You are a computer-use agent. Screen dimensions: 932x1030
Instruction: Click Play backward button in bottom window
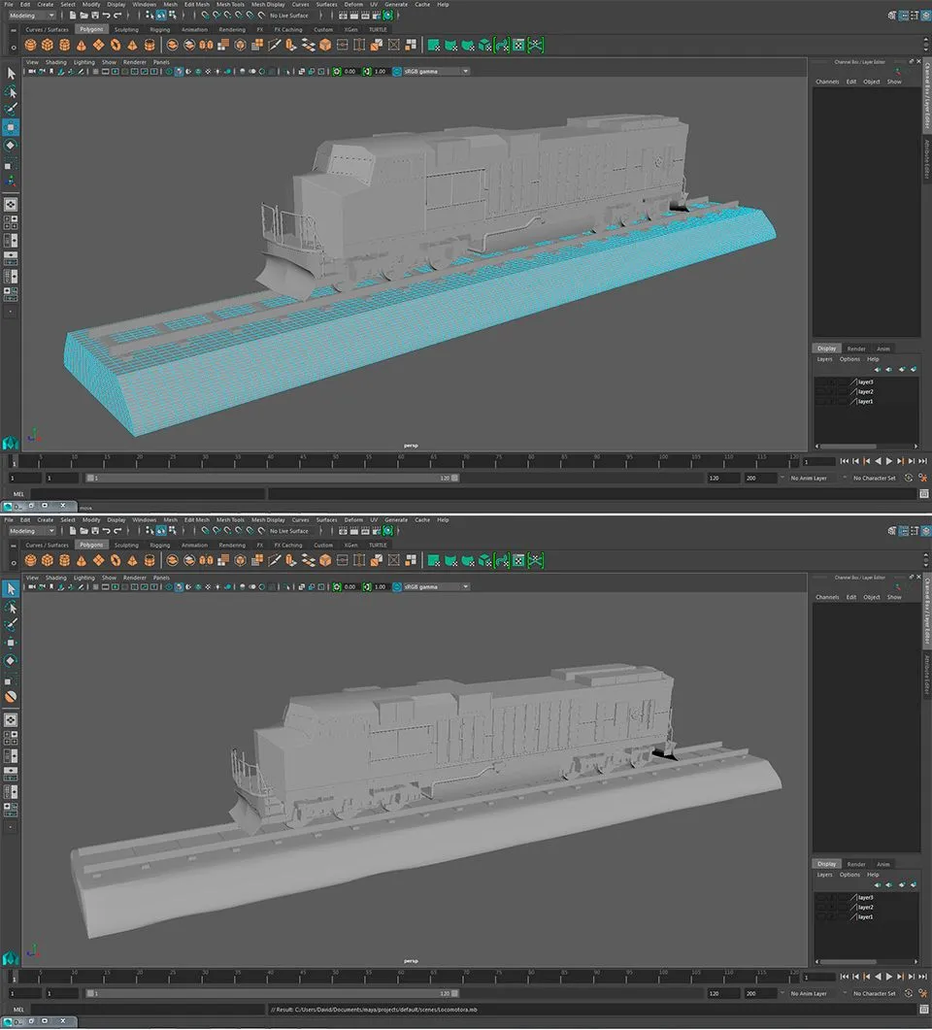[879, 977]
